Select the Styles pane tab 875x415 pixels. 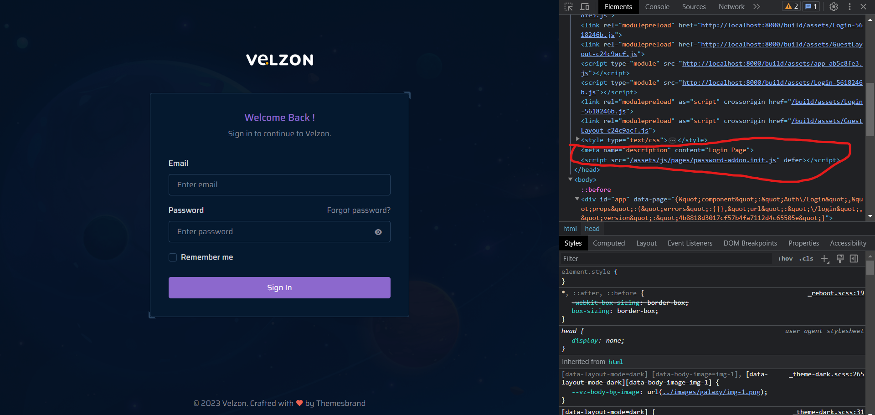tap(573, 243)
